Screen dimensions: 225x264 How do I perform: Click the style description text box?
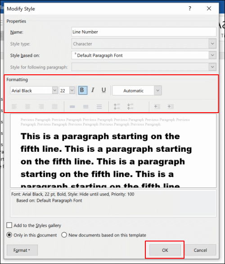click(x=113, y=203)
